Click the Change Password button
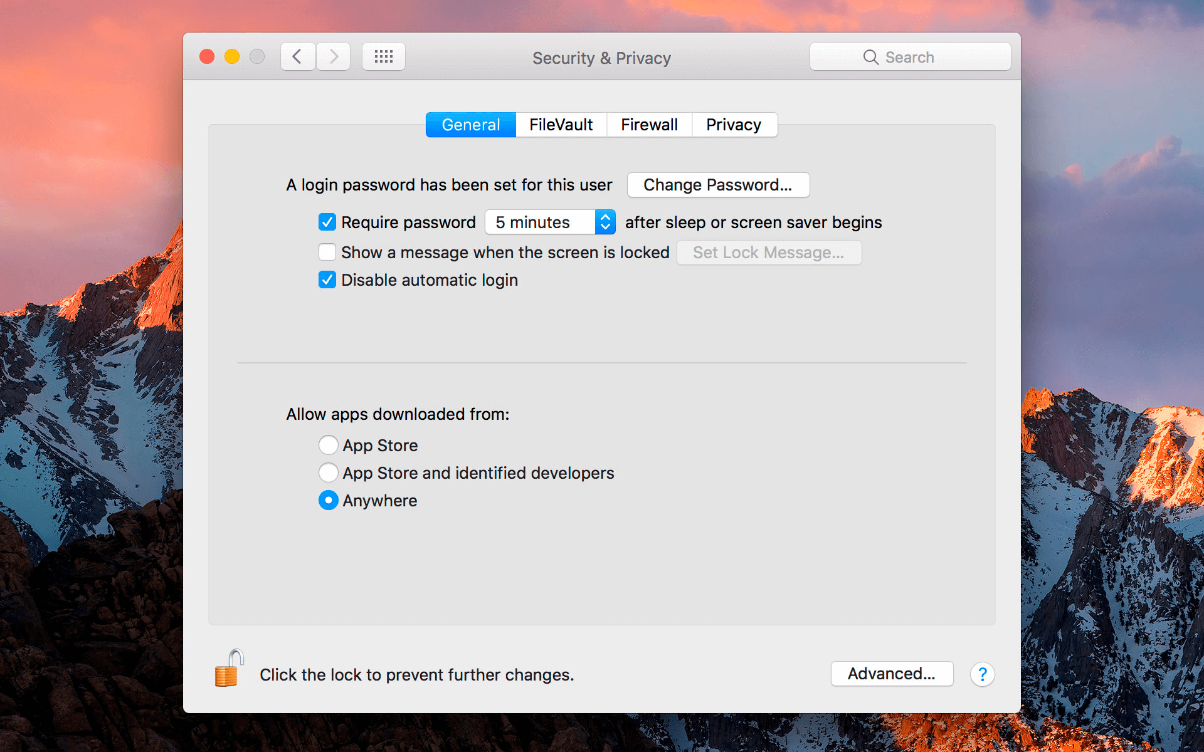 (717, 184)
